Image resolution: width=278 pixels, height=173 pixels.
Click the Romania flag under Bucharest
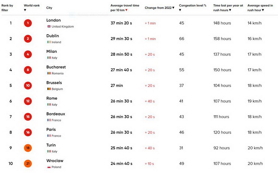click(49, 73)
